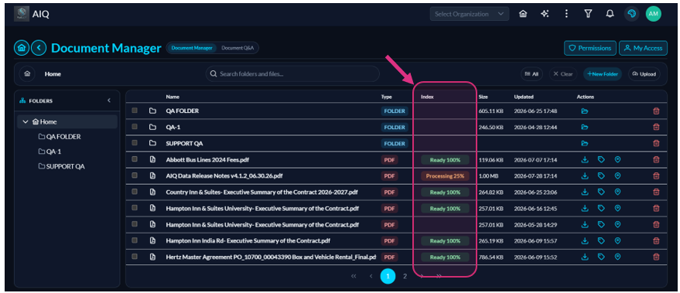Go to the previous page arrow

click(371, 276)
